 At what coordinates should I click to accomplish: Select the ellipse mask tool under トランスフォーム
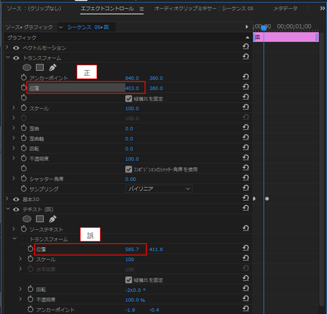[x=27, y=67]
